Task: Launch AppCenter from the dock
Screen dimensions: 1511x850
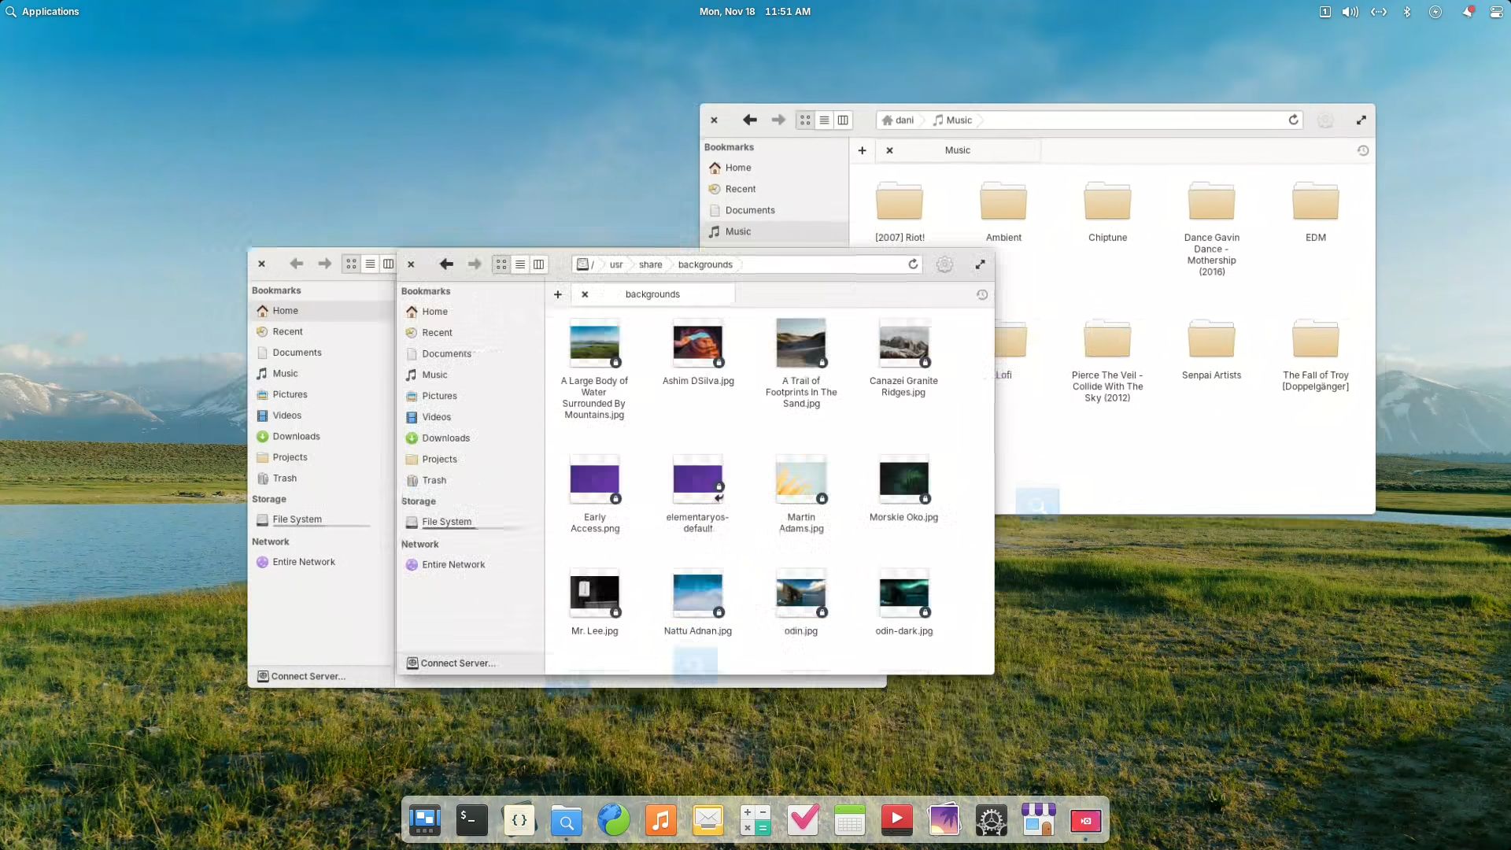Action: point(1039,820)
